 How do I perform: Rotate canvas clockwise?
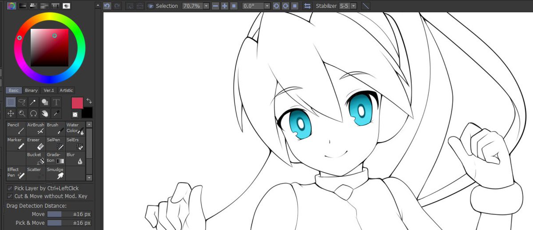286,6
